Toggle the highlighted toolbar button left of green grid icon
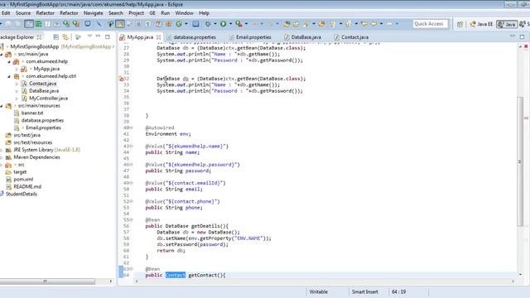The height and width of the screenshot is (298, 530). (x=29, y=24)
